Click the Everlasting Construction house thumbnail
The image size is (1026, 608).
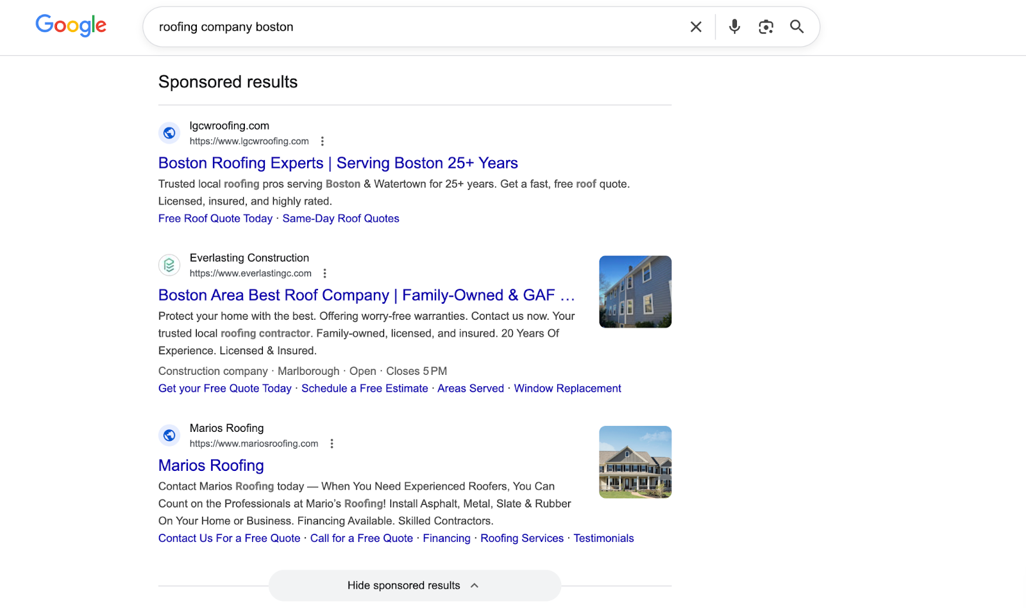pos(635,292)
